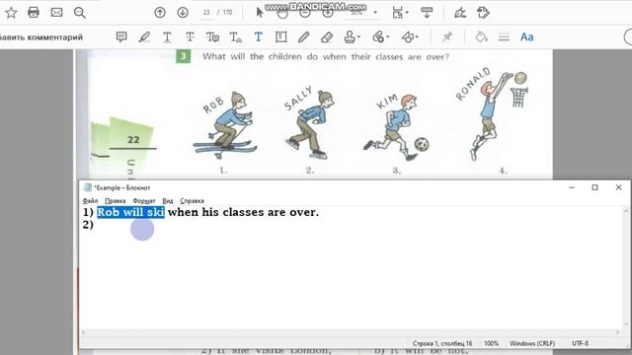Screen dimensions: 632x355
Task: Click the Rob skiing picture
Action: (x=226, y=125)
